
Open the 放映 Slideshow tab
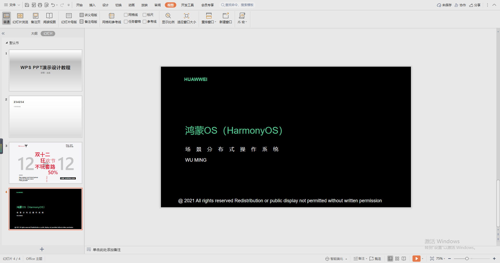(145, 5)
